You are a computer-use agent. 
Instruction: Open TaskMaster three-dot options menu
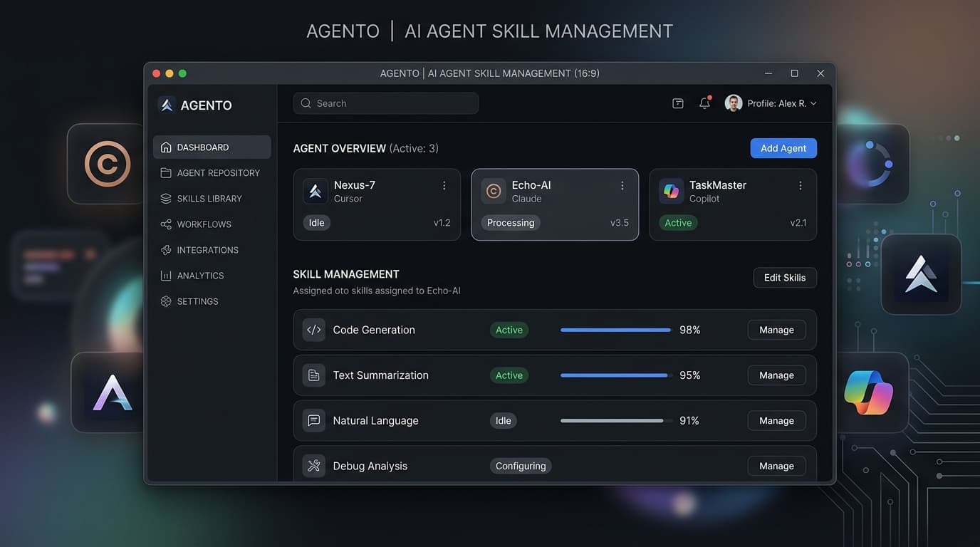(x=801, y=185)
